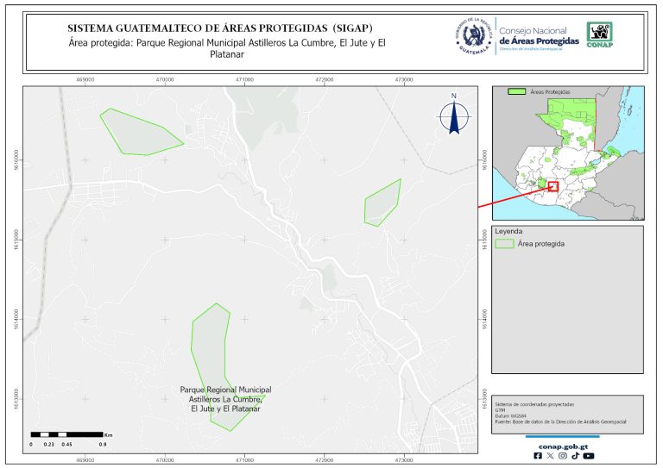Click the Gobierno de Guatemala seal
This screenshot has height=468, width=663.
pos(474,35)
